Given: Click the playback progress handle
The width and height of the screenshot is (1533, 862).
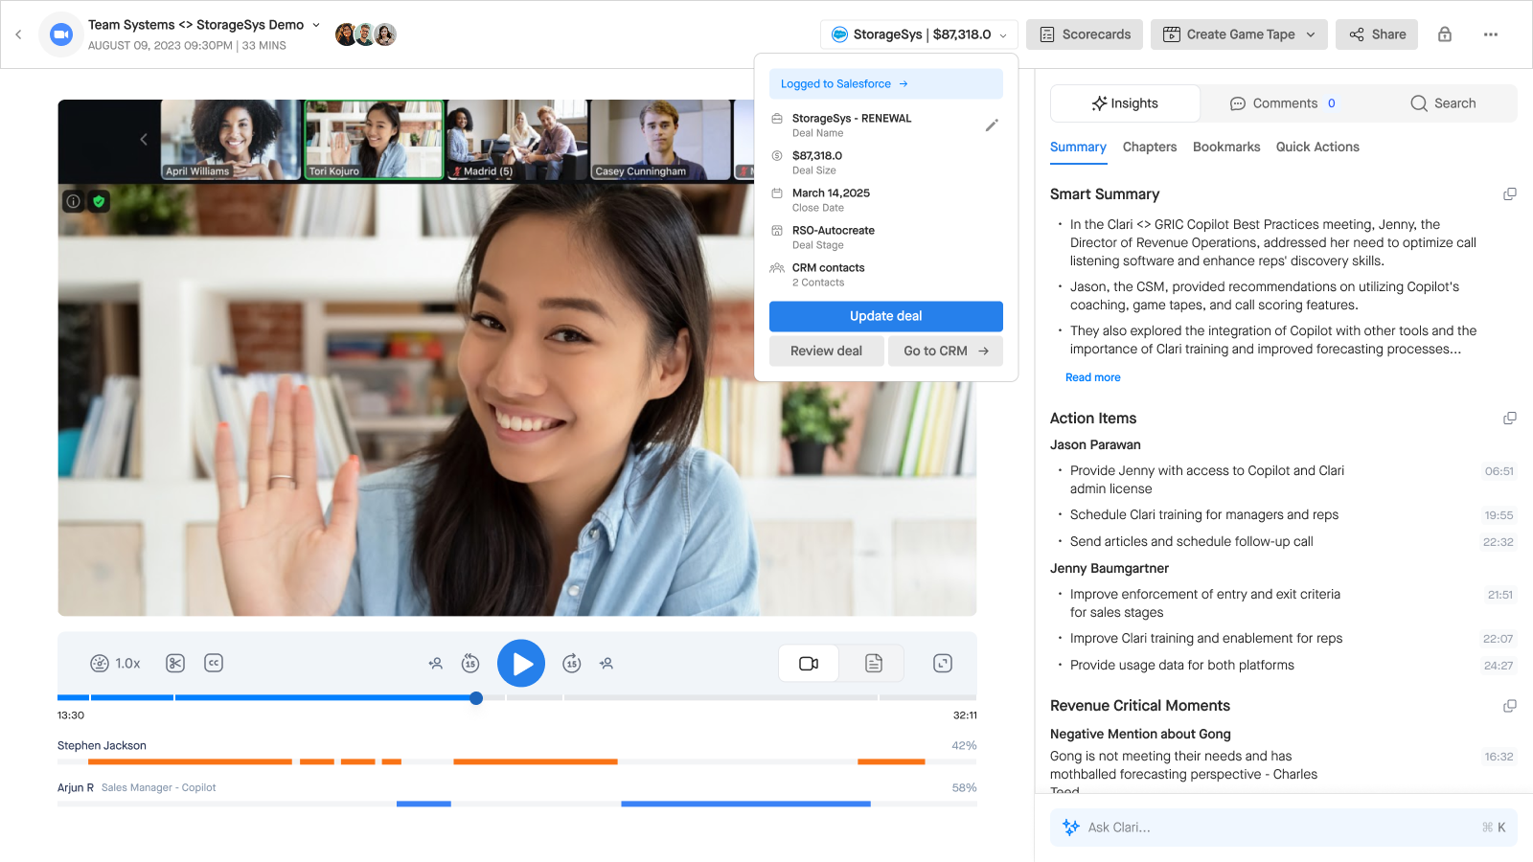Looking at the screenshot, I should 476,698.
